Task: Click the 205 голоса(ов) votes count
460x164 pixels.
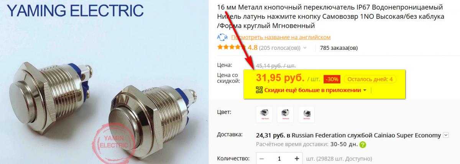Action: (x=280, y=48)
